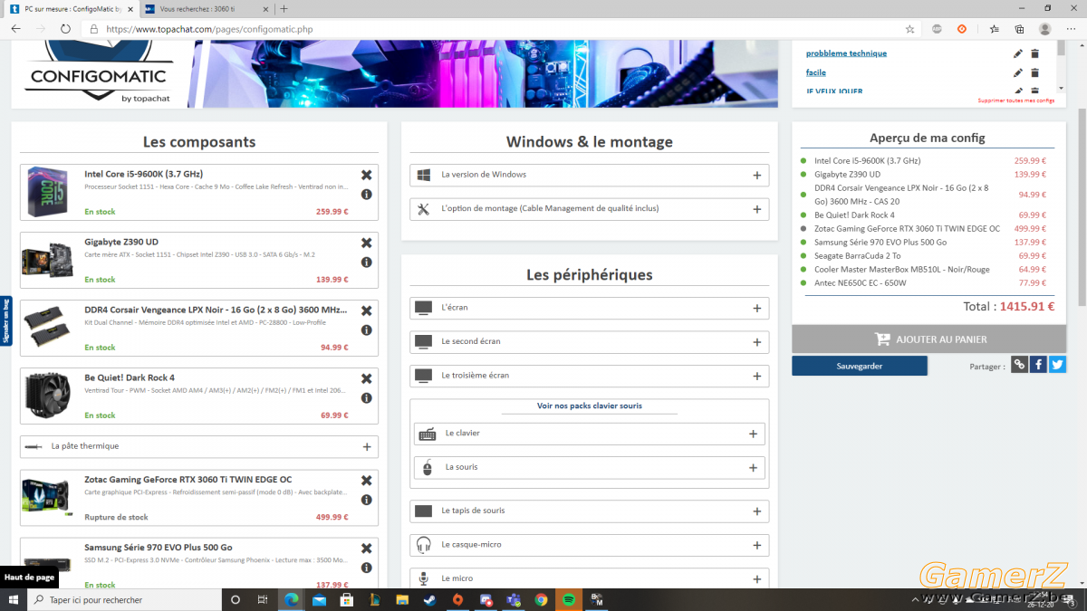Share config via copy link icon
Screen dimensions: 1087x611
tap(1020, 365)
